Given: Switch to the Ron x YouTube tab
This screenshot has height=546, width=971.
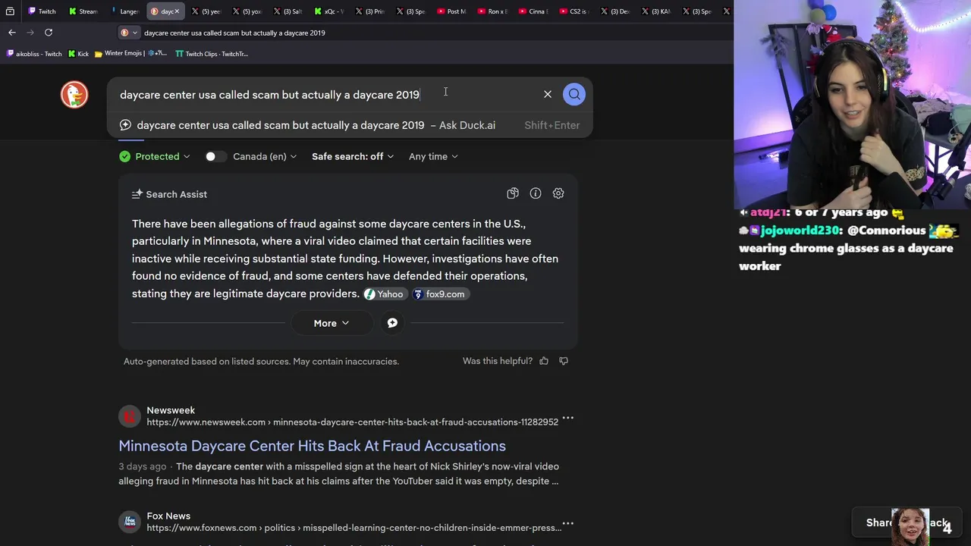Looking at the screenshot, I should (x=492, y=11).
